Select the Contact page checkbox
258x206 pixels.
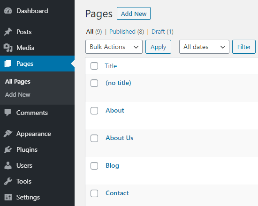94,193
